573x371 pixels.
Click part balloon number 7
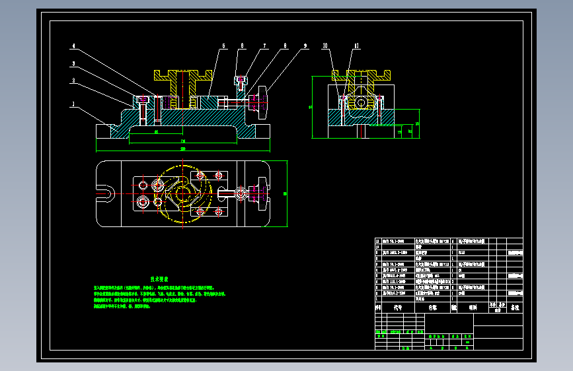coord(264,46)
